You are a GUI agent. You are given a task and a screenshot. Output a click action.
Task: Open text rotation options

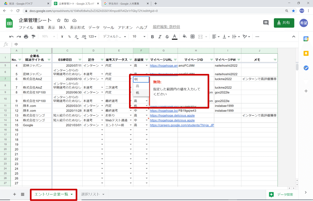(246, 37)
